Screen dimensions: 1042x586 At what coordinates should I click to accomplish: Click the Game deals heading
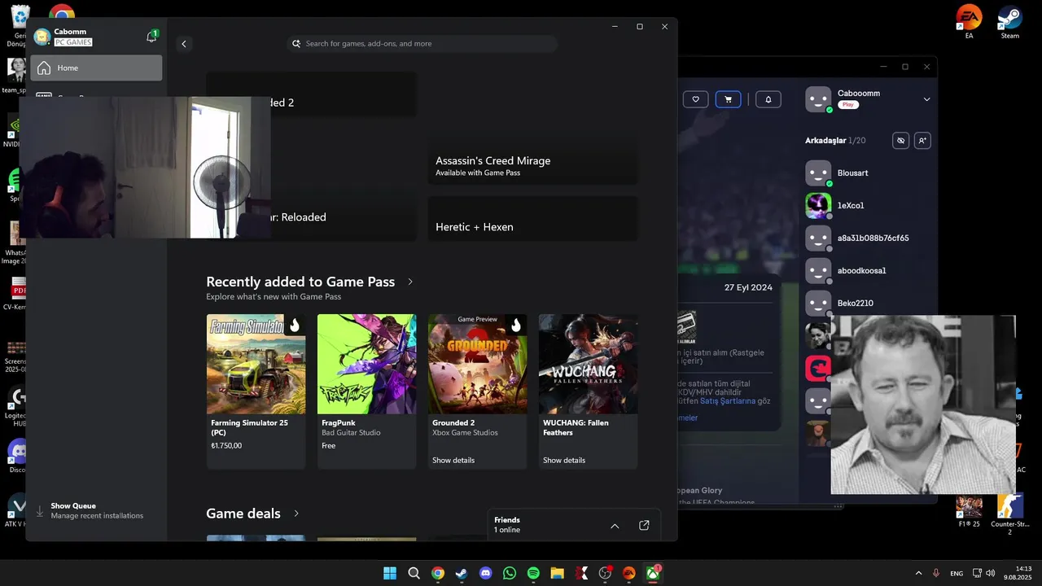243,514
